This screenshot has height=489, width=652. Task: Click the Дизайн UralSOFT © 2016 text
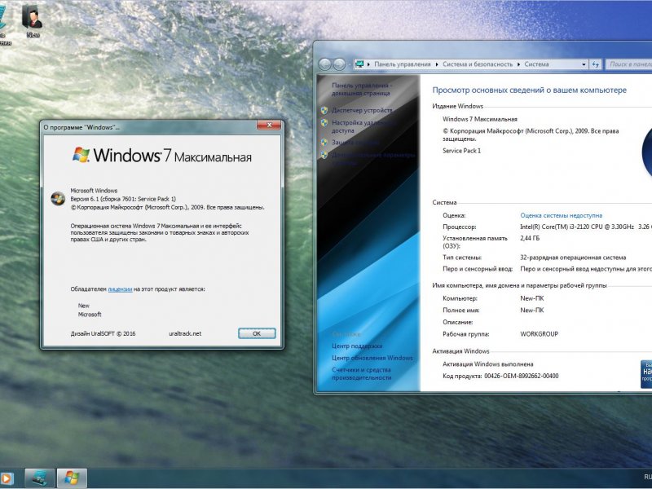tap(104, 333)
